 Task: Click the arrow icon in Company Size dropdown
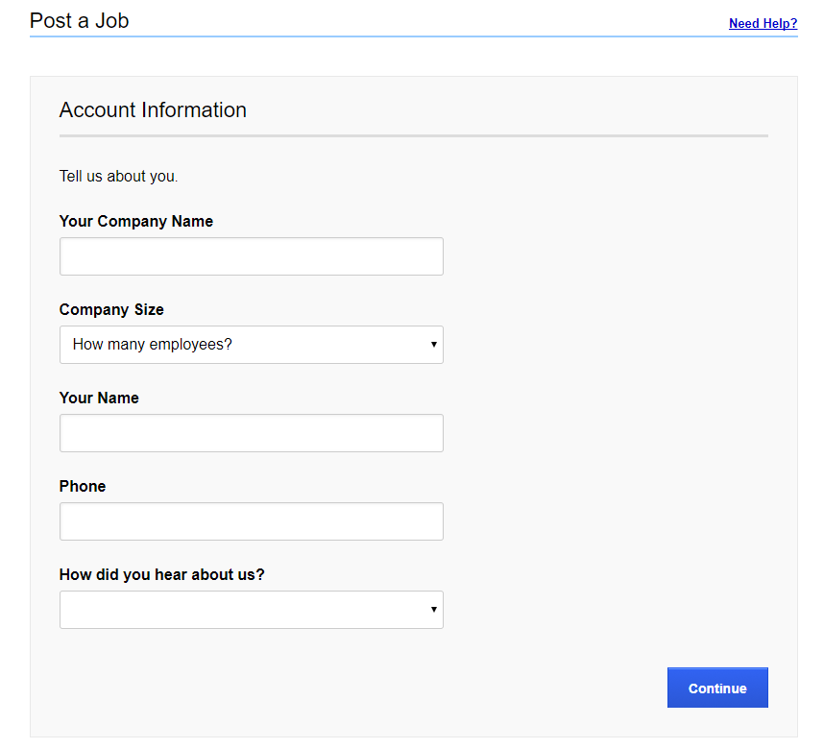[434, 345]
